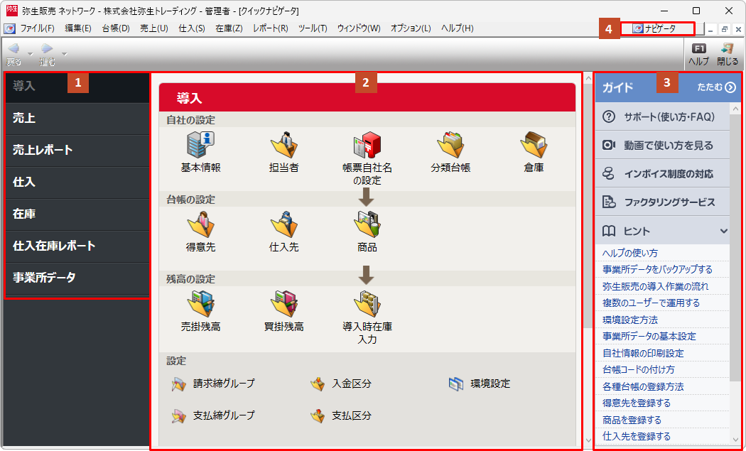The width and height of the screenshot is (746, 451).
Task: Open 帳票自社名の設定 mailbox icon
Action: (367, 144)
